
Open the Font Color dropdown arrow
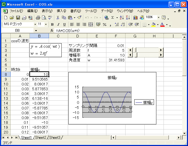[167, 25]
